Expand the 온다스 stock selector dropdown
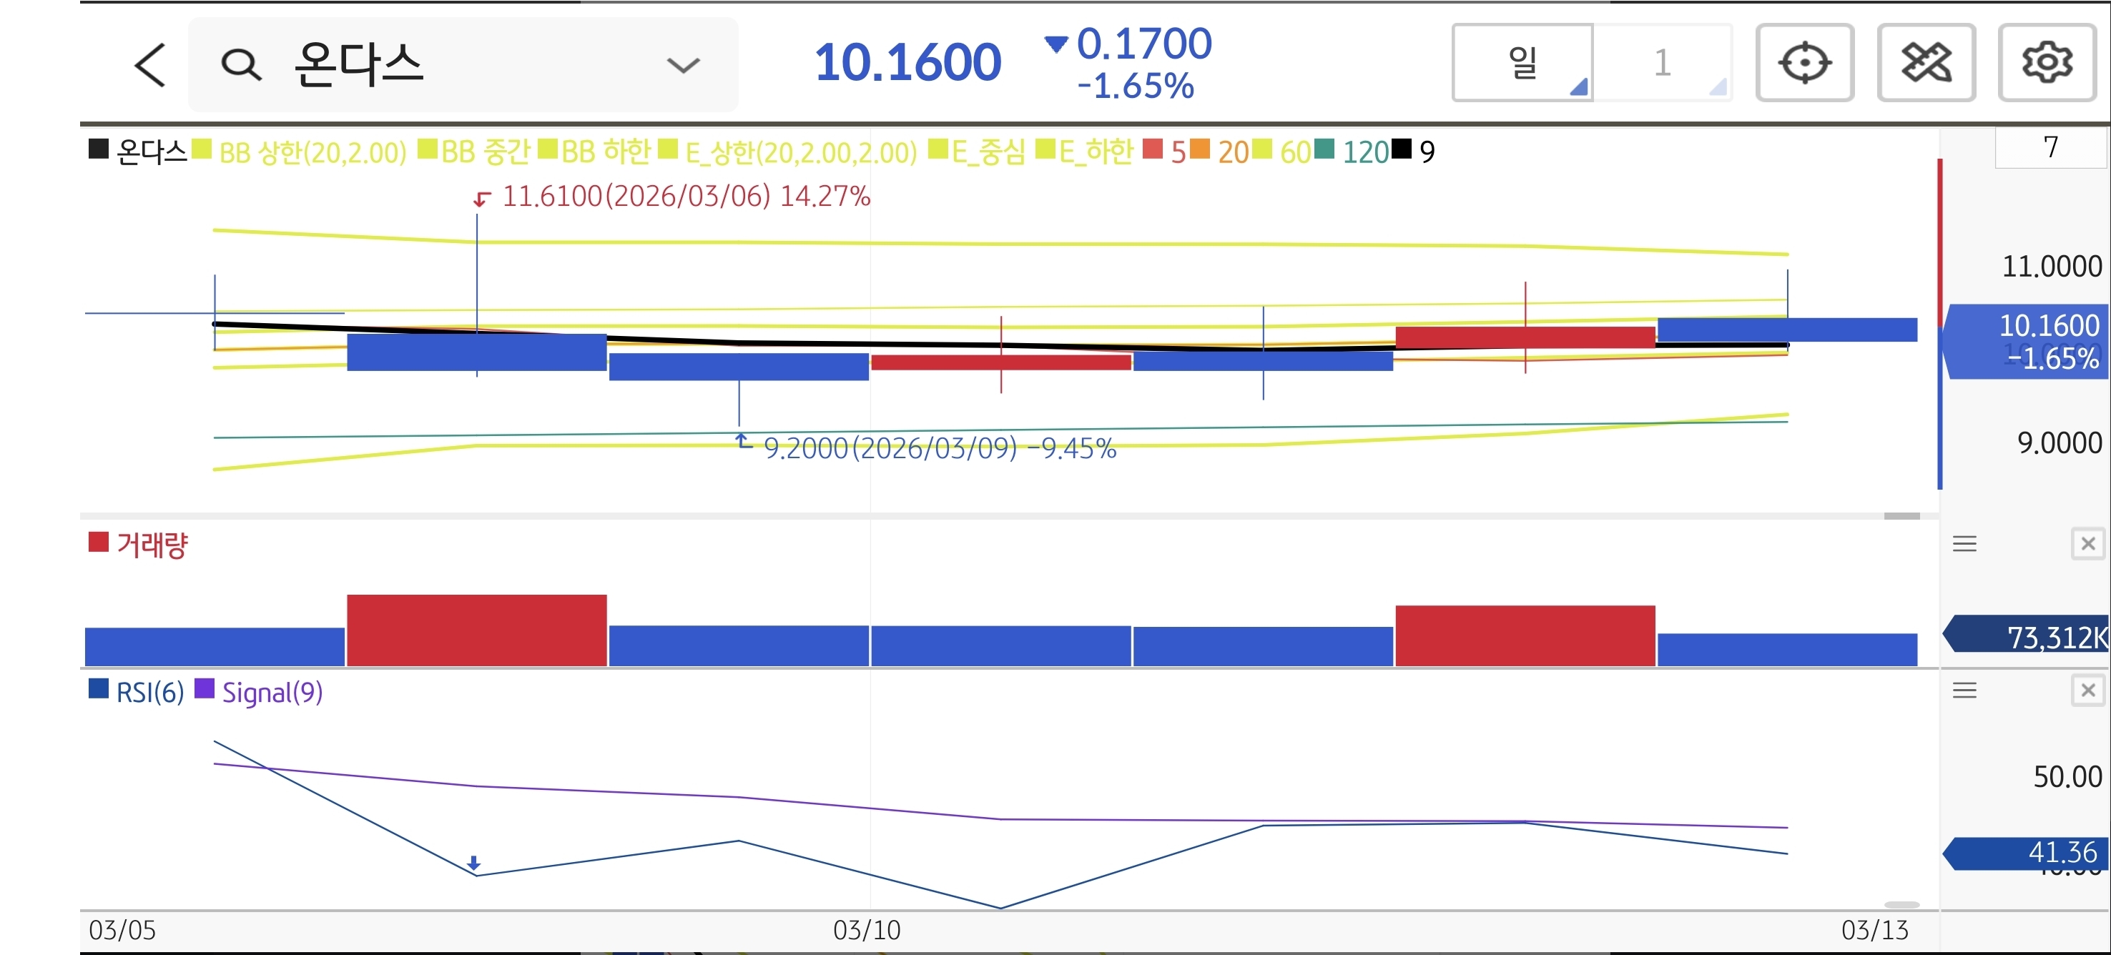The image size is (2111, 955). (x=683, y=65)
